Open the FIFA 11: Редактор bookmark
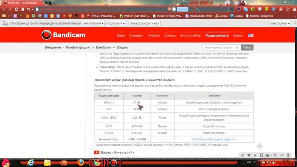 [101, 16]
